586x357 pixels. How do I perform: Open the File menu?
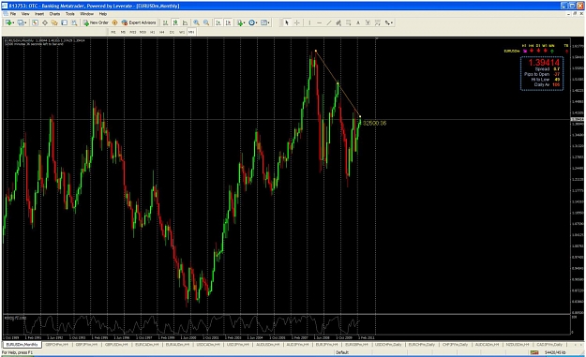click(x=13, y=14)
